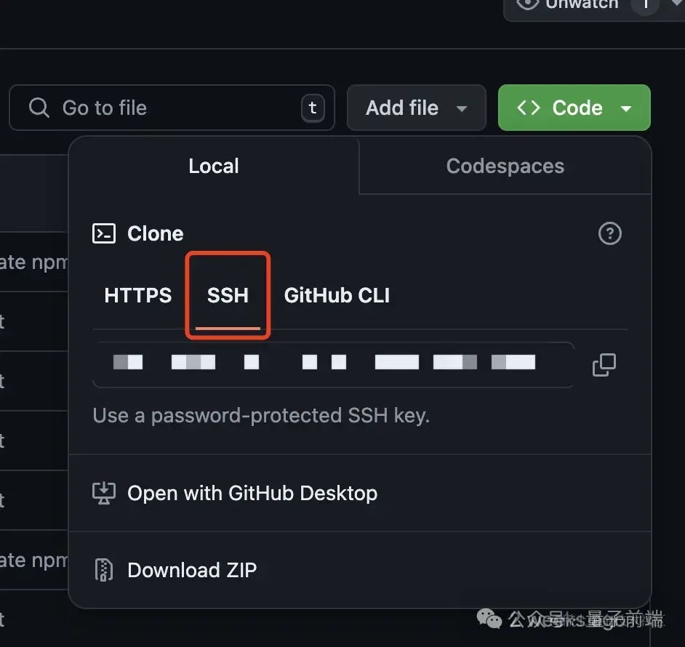Screen dimensions: 685x647
Task: Select the Local tab
Action: pos(214,166)
